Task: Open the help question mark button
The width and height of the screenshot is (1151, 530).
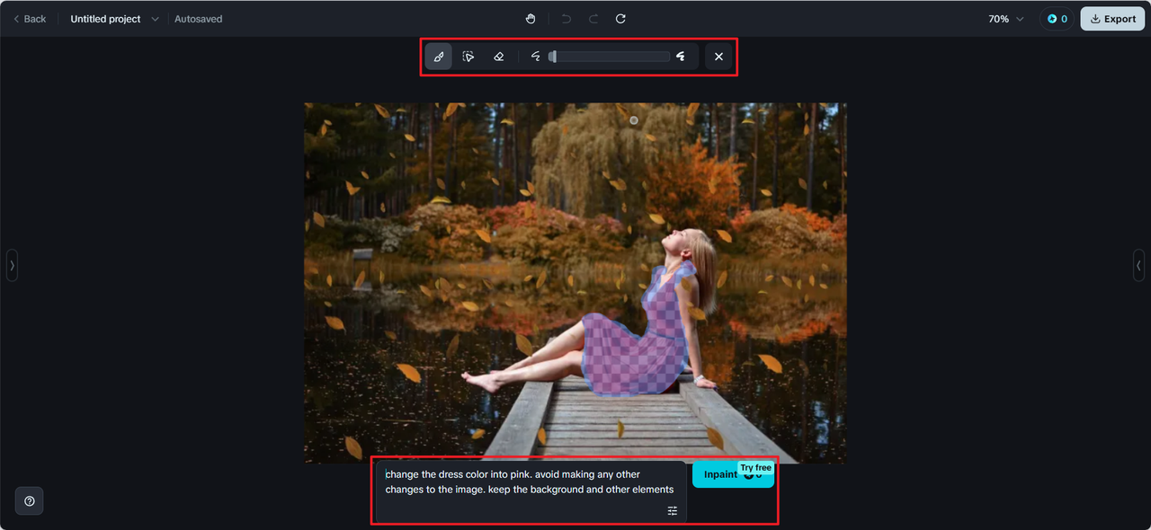Action: (x=30, y=501)
